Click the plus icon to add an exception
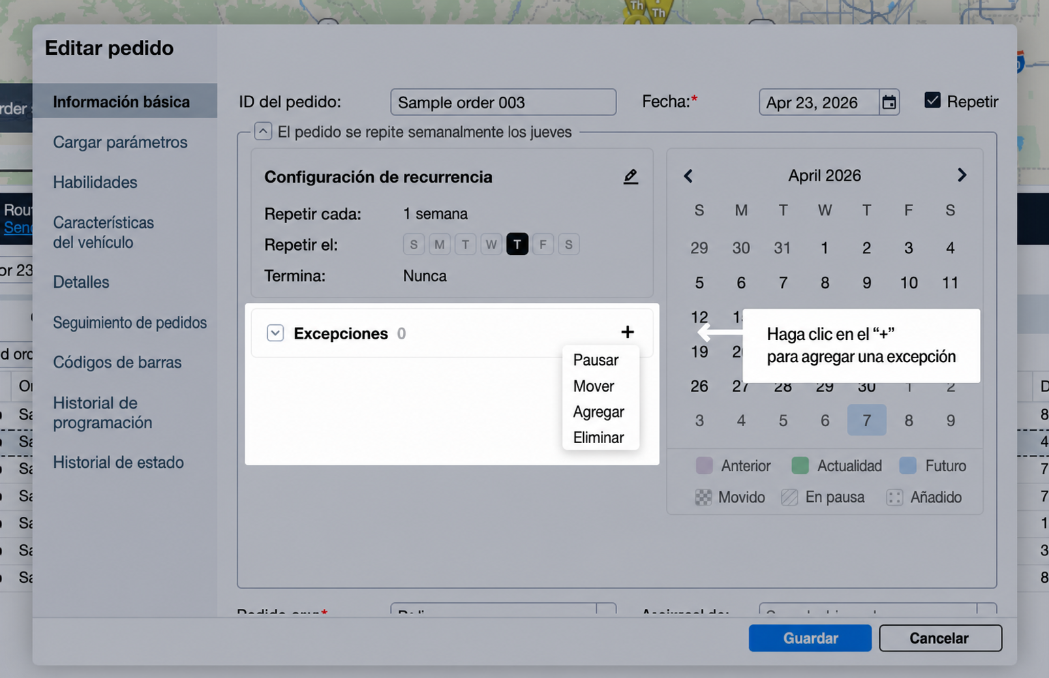Viewport: 1049px width, 678px height. tap(628, 332)
